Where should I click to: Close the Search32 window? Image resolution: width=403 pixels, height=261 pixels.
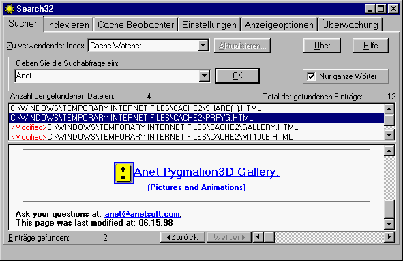point(393,9)
